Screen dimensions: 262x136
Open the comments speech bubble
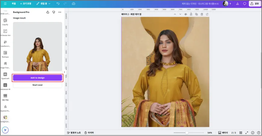[x=245, y=4]
